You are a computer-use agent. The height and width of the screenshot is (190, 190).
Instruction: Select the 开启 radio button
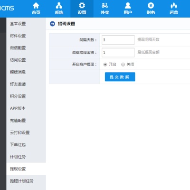[x=105, y=65]
